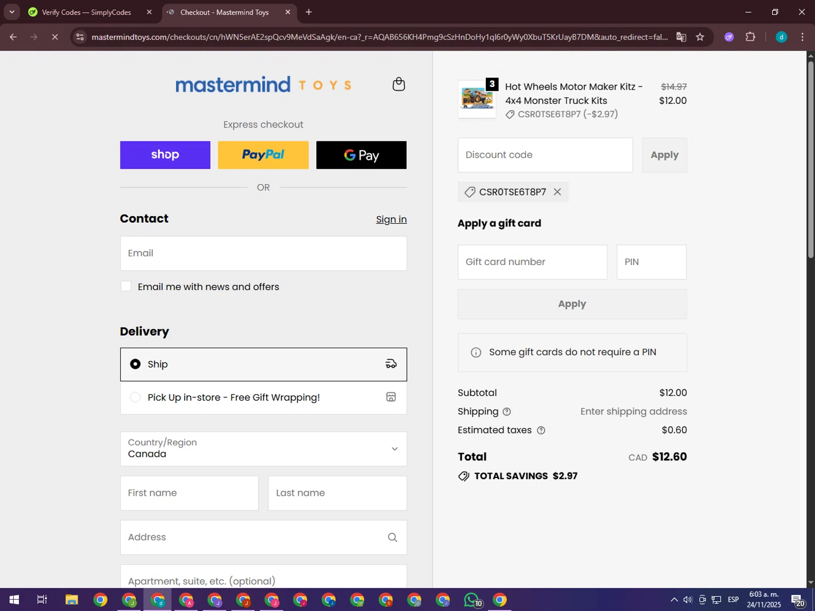This screenshot has width=815, height=611.
Task: Select the Ship delivery option
Action: click(264, 364)
